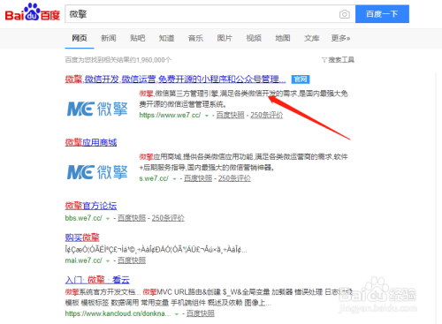Open the 购买微擎 result title

(x=82, y=237)
